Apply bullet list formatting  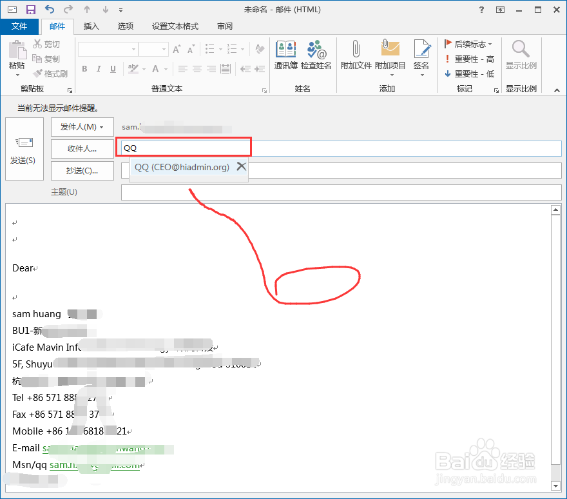pos(210,49)
